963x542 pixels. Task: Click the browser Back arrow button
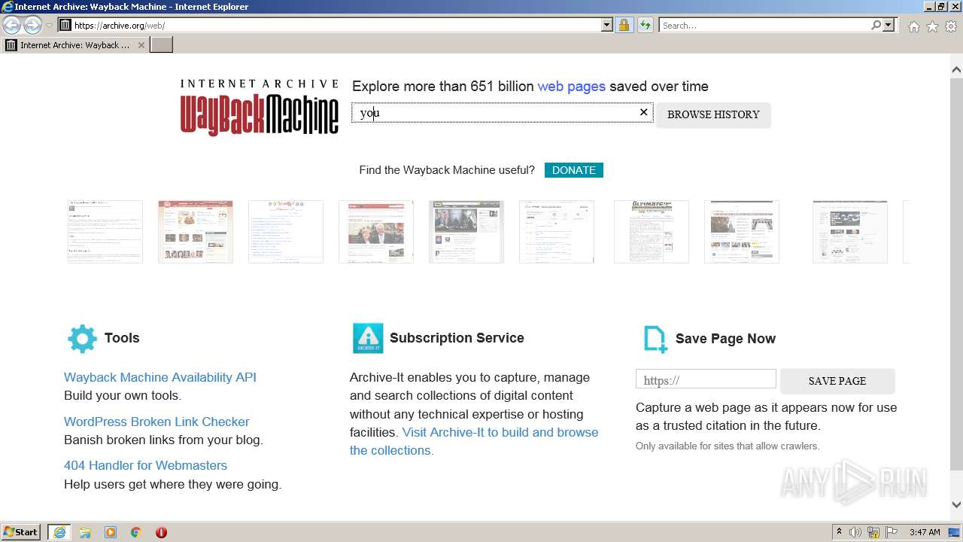tap(11, 26)
